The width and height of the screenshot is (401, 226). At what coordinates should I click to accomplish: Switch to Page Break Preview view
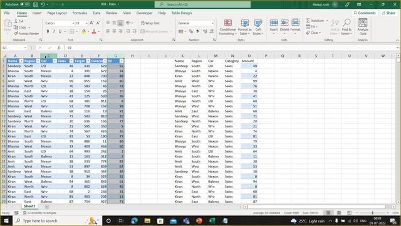(350, 213)
